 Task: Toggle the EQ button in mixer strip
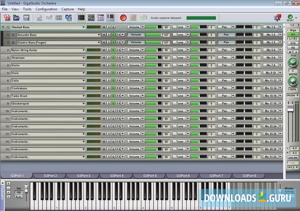pos(293,48)
